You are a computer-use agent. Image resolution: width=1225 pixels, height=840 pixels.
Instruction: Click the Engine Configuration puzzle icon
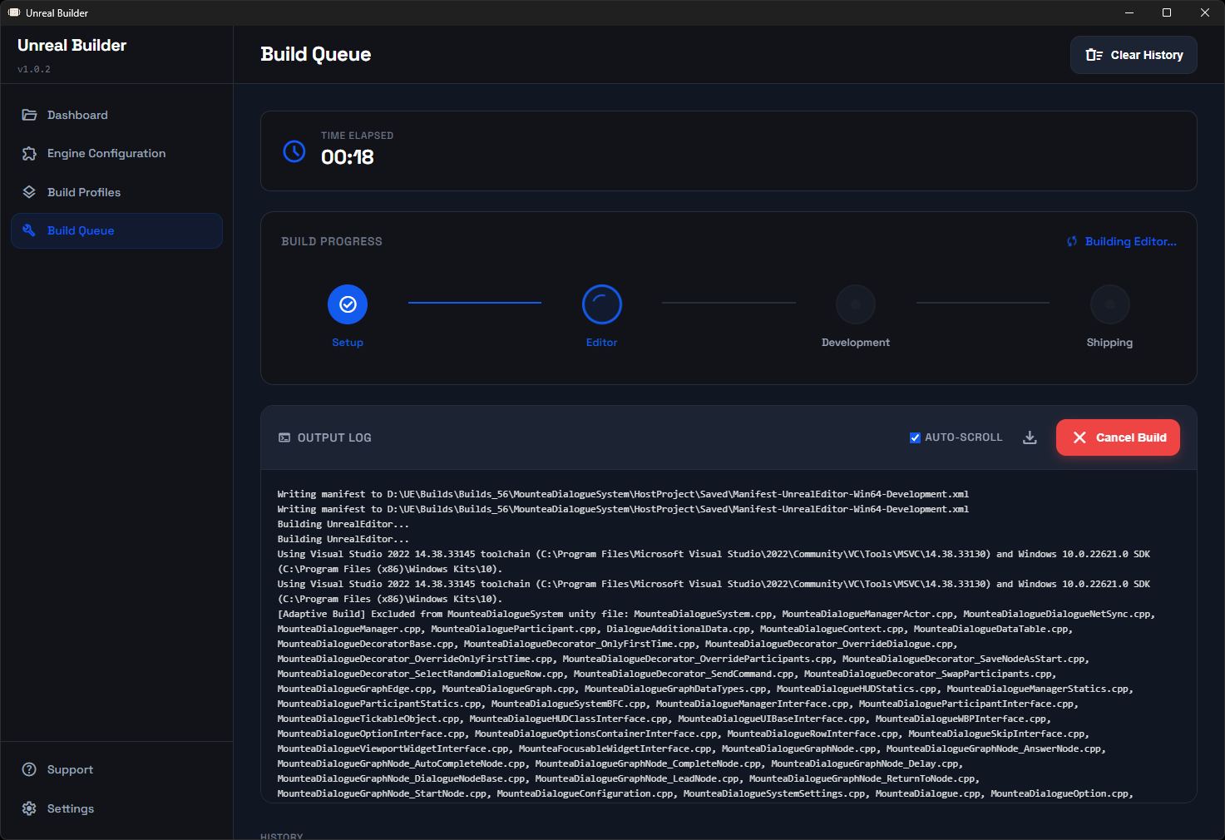click(29, 153)
